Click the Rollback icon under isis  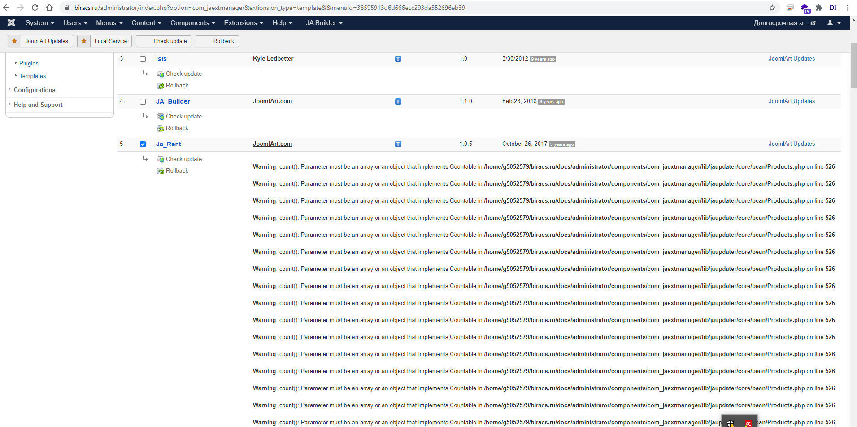[x=161, y=86]
